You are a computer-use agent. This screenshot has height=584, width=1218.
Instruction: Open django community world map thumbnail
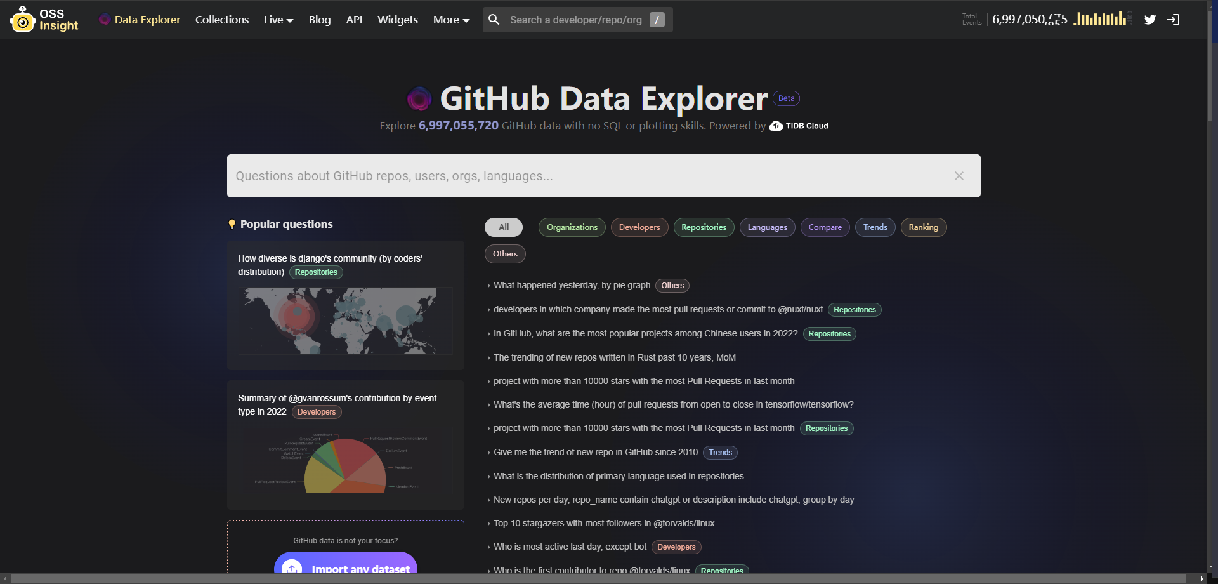pyautogui.click(x=345, y=321)
